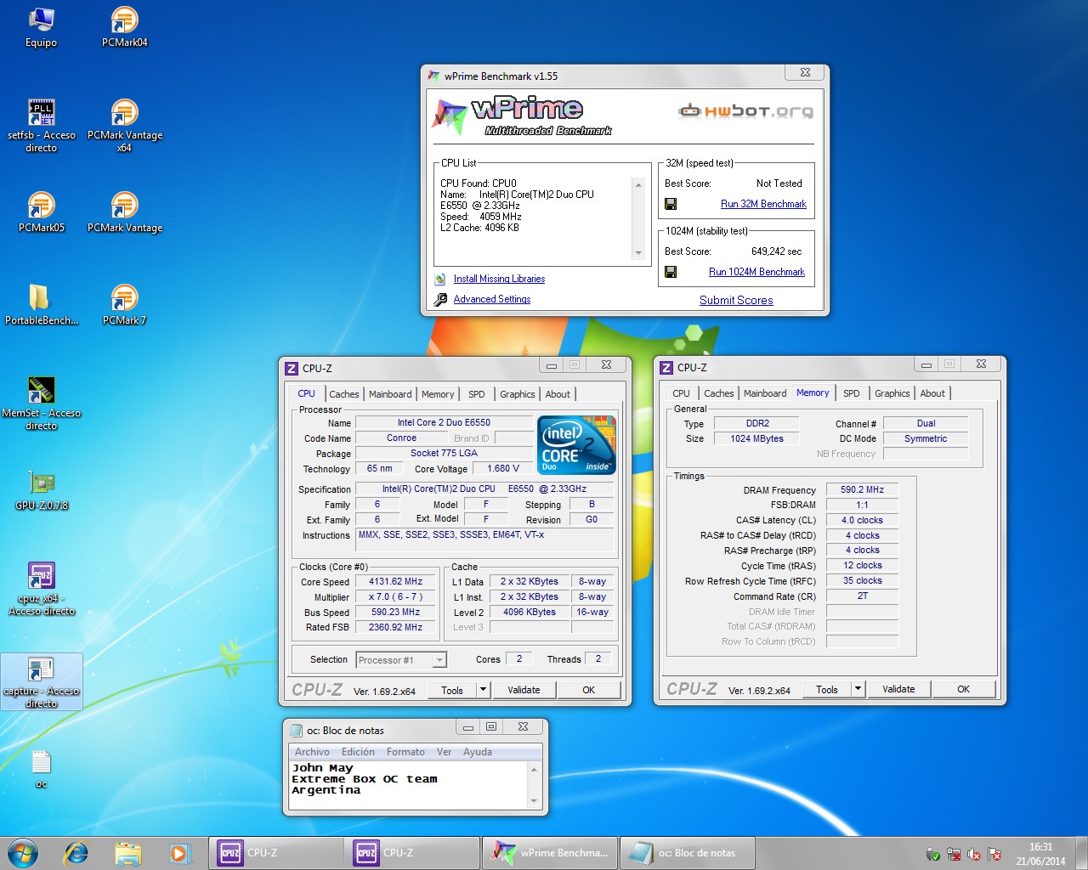Image resolution: width=1088 pixels, height=870 pixels.
Task: Open the oc text file icon
Action: coord(41,768)
